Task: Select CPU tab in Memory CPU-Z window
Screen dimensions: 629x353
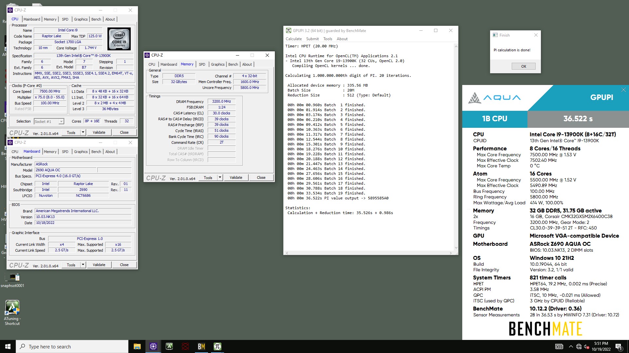Action: [x=152, y=64]
